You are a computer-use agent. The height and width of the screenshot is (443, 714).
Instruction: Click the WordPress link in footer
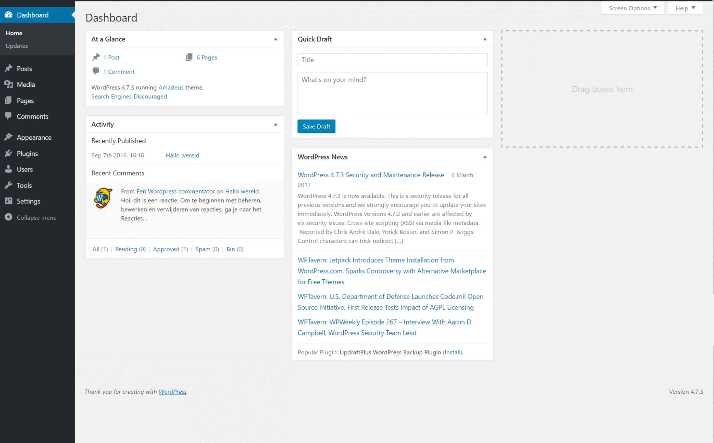click(173, 391)
